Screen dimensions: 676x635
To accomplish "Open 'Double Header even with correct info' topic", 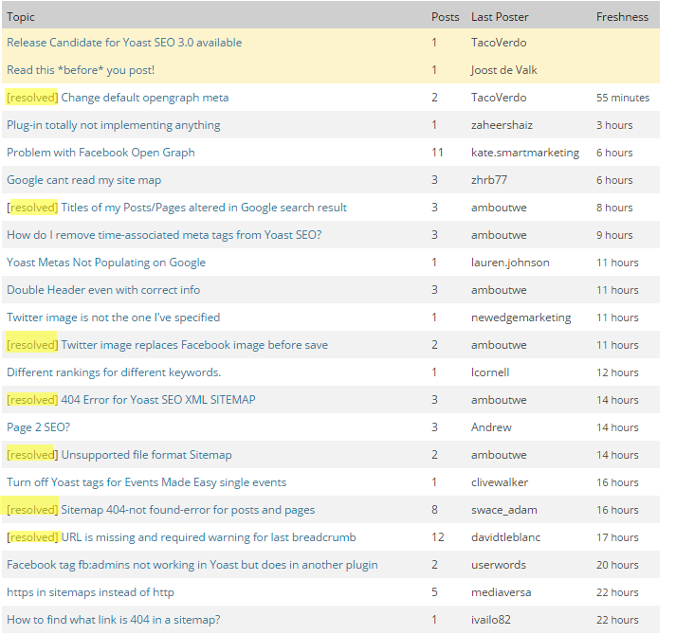I will [103, 290].
